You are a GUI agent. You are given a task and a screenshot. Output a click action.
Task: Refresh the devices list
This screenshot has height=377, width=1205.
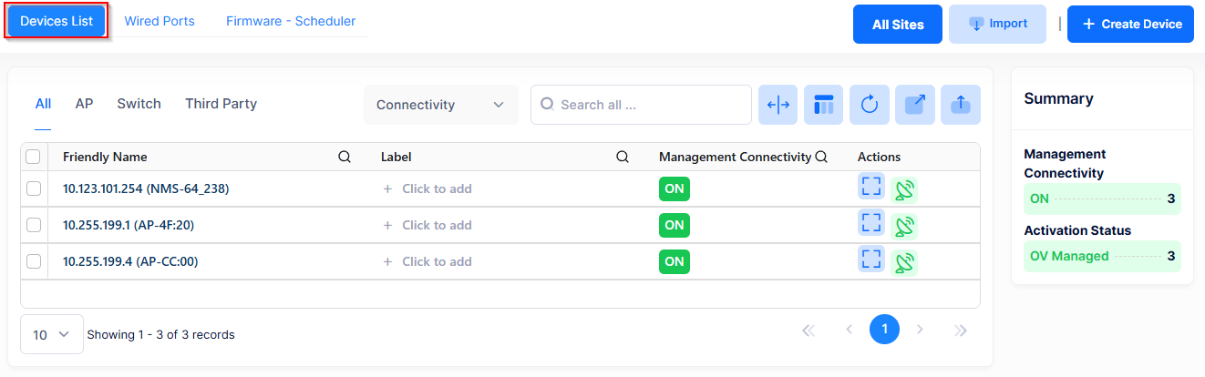870,105
